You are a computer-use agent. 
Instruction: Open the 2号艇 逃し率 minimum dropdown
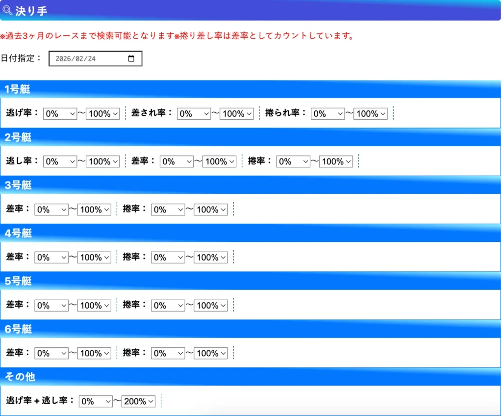pos(60,161)
